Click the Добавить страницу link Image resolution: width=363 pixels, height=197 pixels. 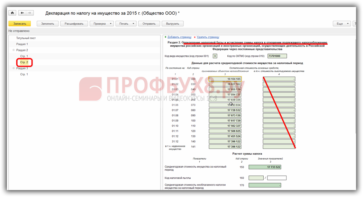tap(179, 37)
